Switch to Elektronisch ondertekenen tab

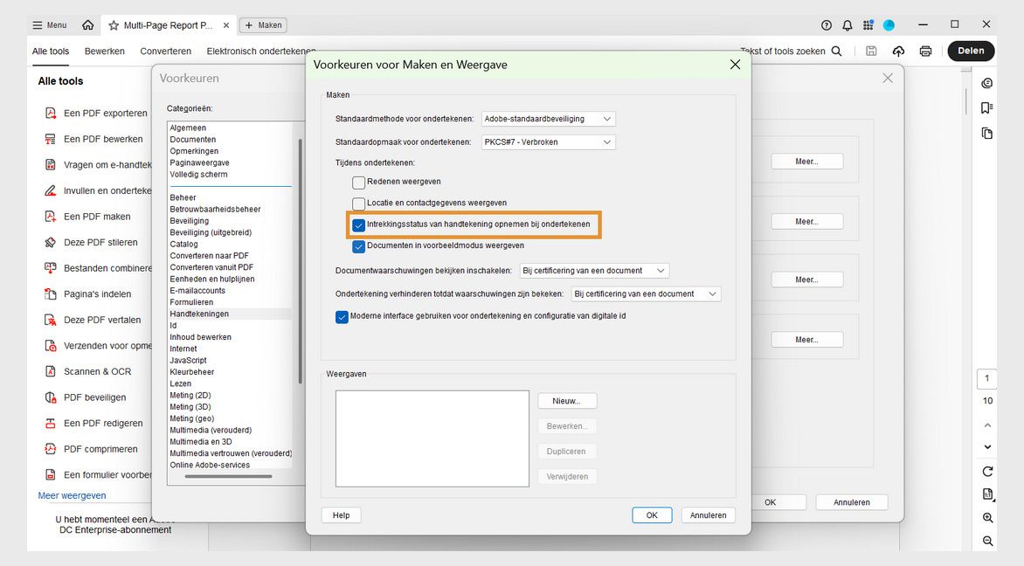click(260, 51)
